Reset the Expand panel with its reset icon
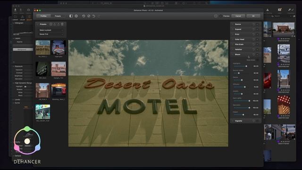302x170 pixels. click(x=253, y=29)
